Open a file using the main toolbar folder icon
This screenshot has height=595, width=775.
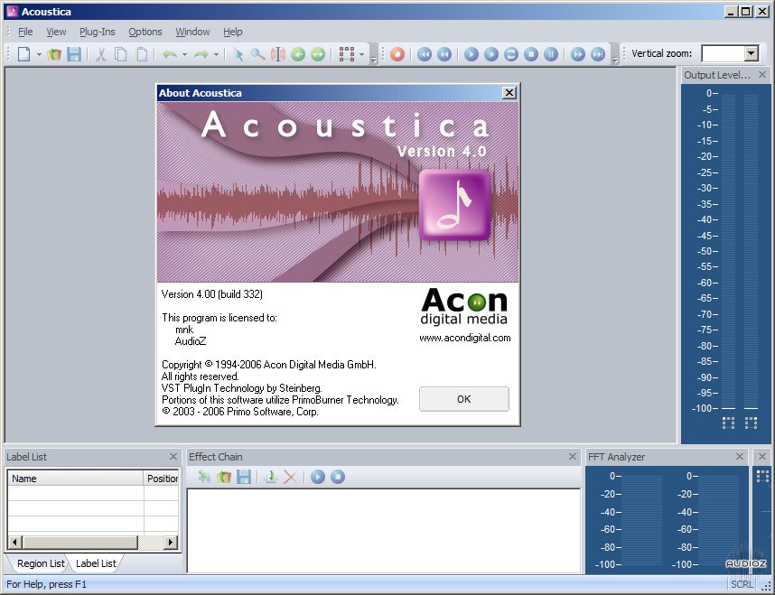pos(54,54)
